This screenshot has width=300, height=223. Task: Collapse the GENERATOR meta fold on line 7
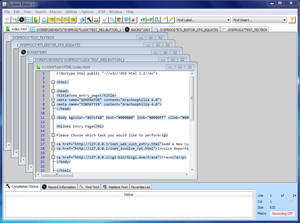click(x=53, y=100)
